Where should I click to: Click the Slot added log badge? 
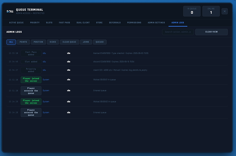point(31,62)
